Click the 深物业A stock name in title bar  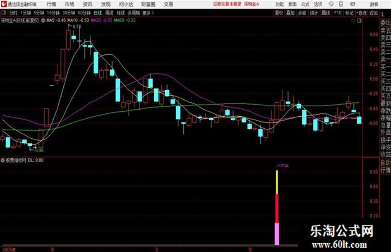pyautogui.click(x=252, y=4)
